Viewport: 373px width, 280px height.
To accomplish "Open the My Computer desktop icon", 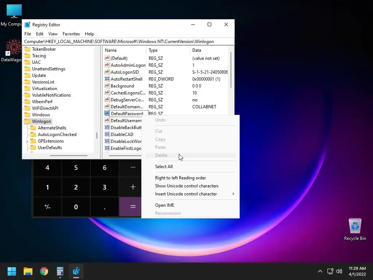I will (14, 15).
